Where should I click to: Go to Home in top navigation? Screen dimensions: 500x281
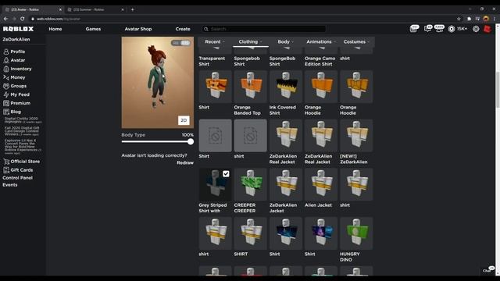tap(55, 29)
